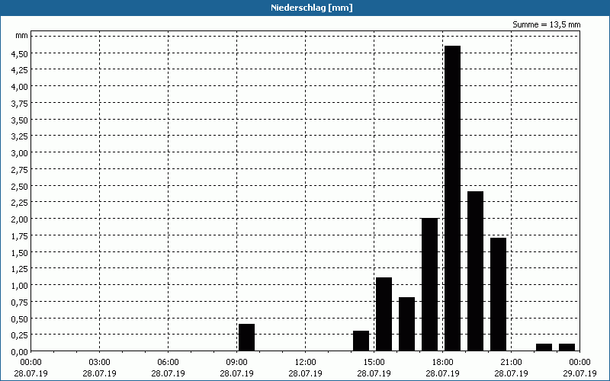Image resolution: width=610 pixels, height=381 pixels.
Task: Select the 2,50 y-axis value
Action: [20, 187]
